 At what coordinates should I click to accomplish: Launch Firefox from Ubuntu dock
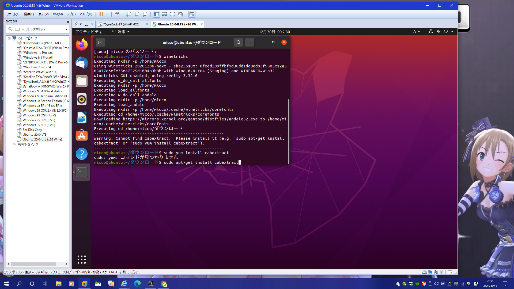[82, 44]
